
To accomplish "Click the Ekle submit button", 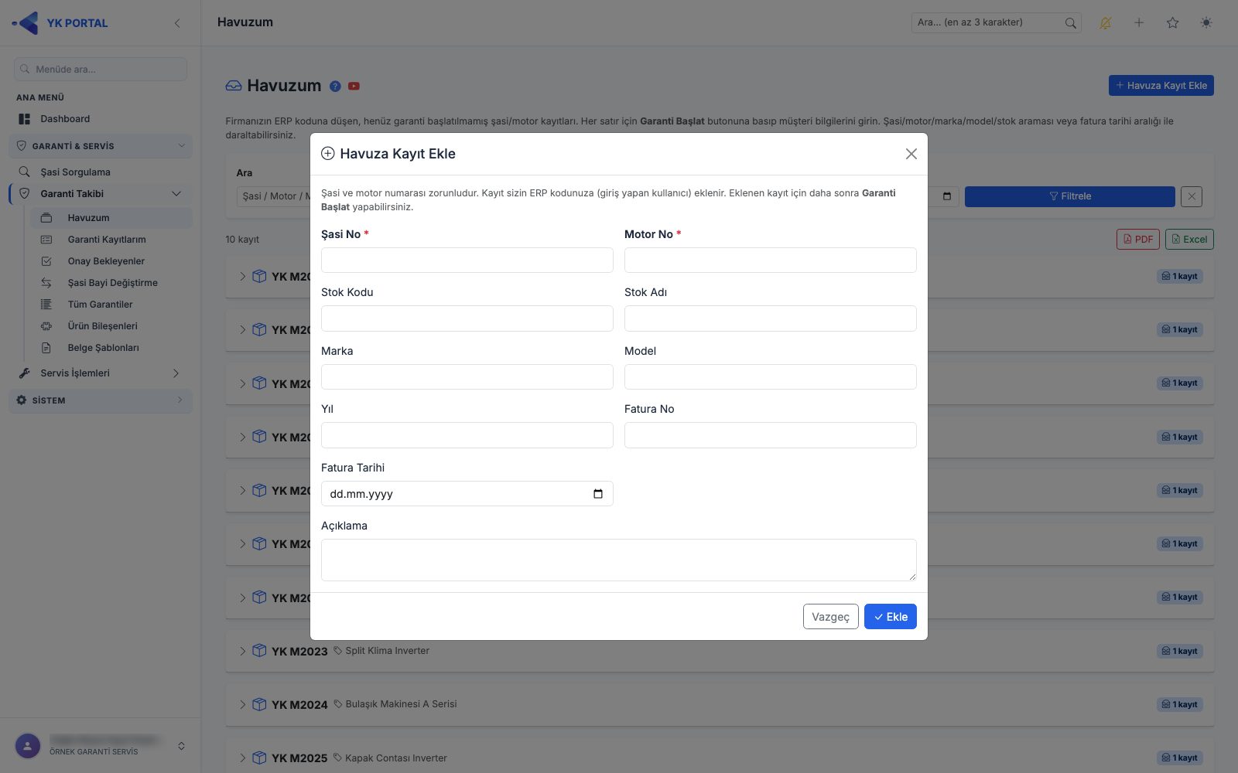I will point(890,616).
